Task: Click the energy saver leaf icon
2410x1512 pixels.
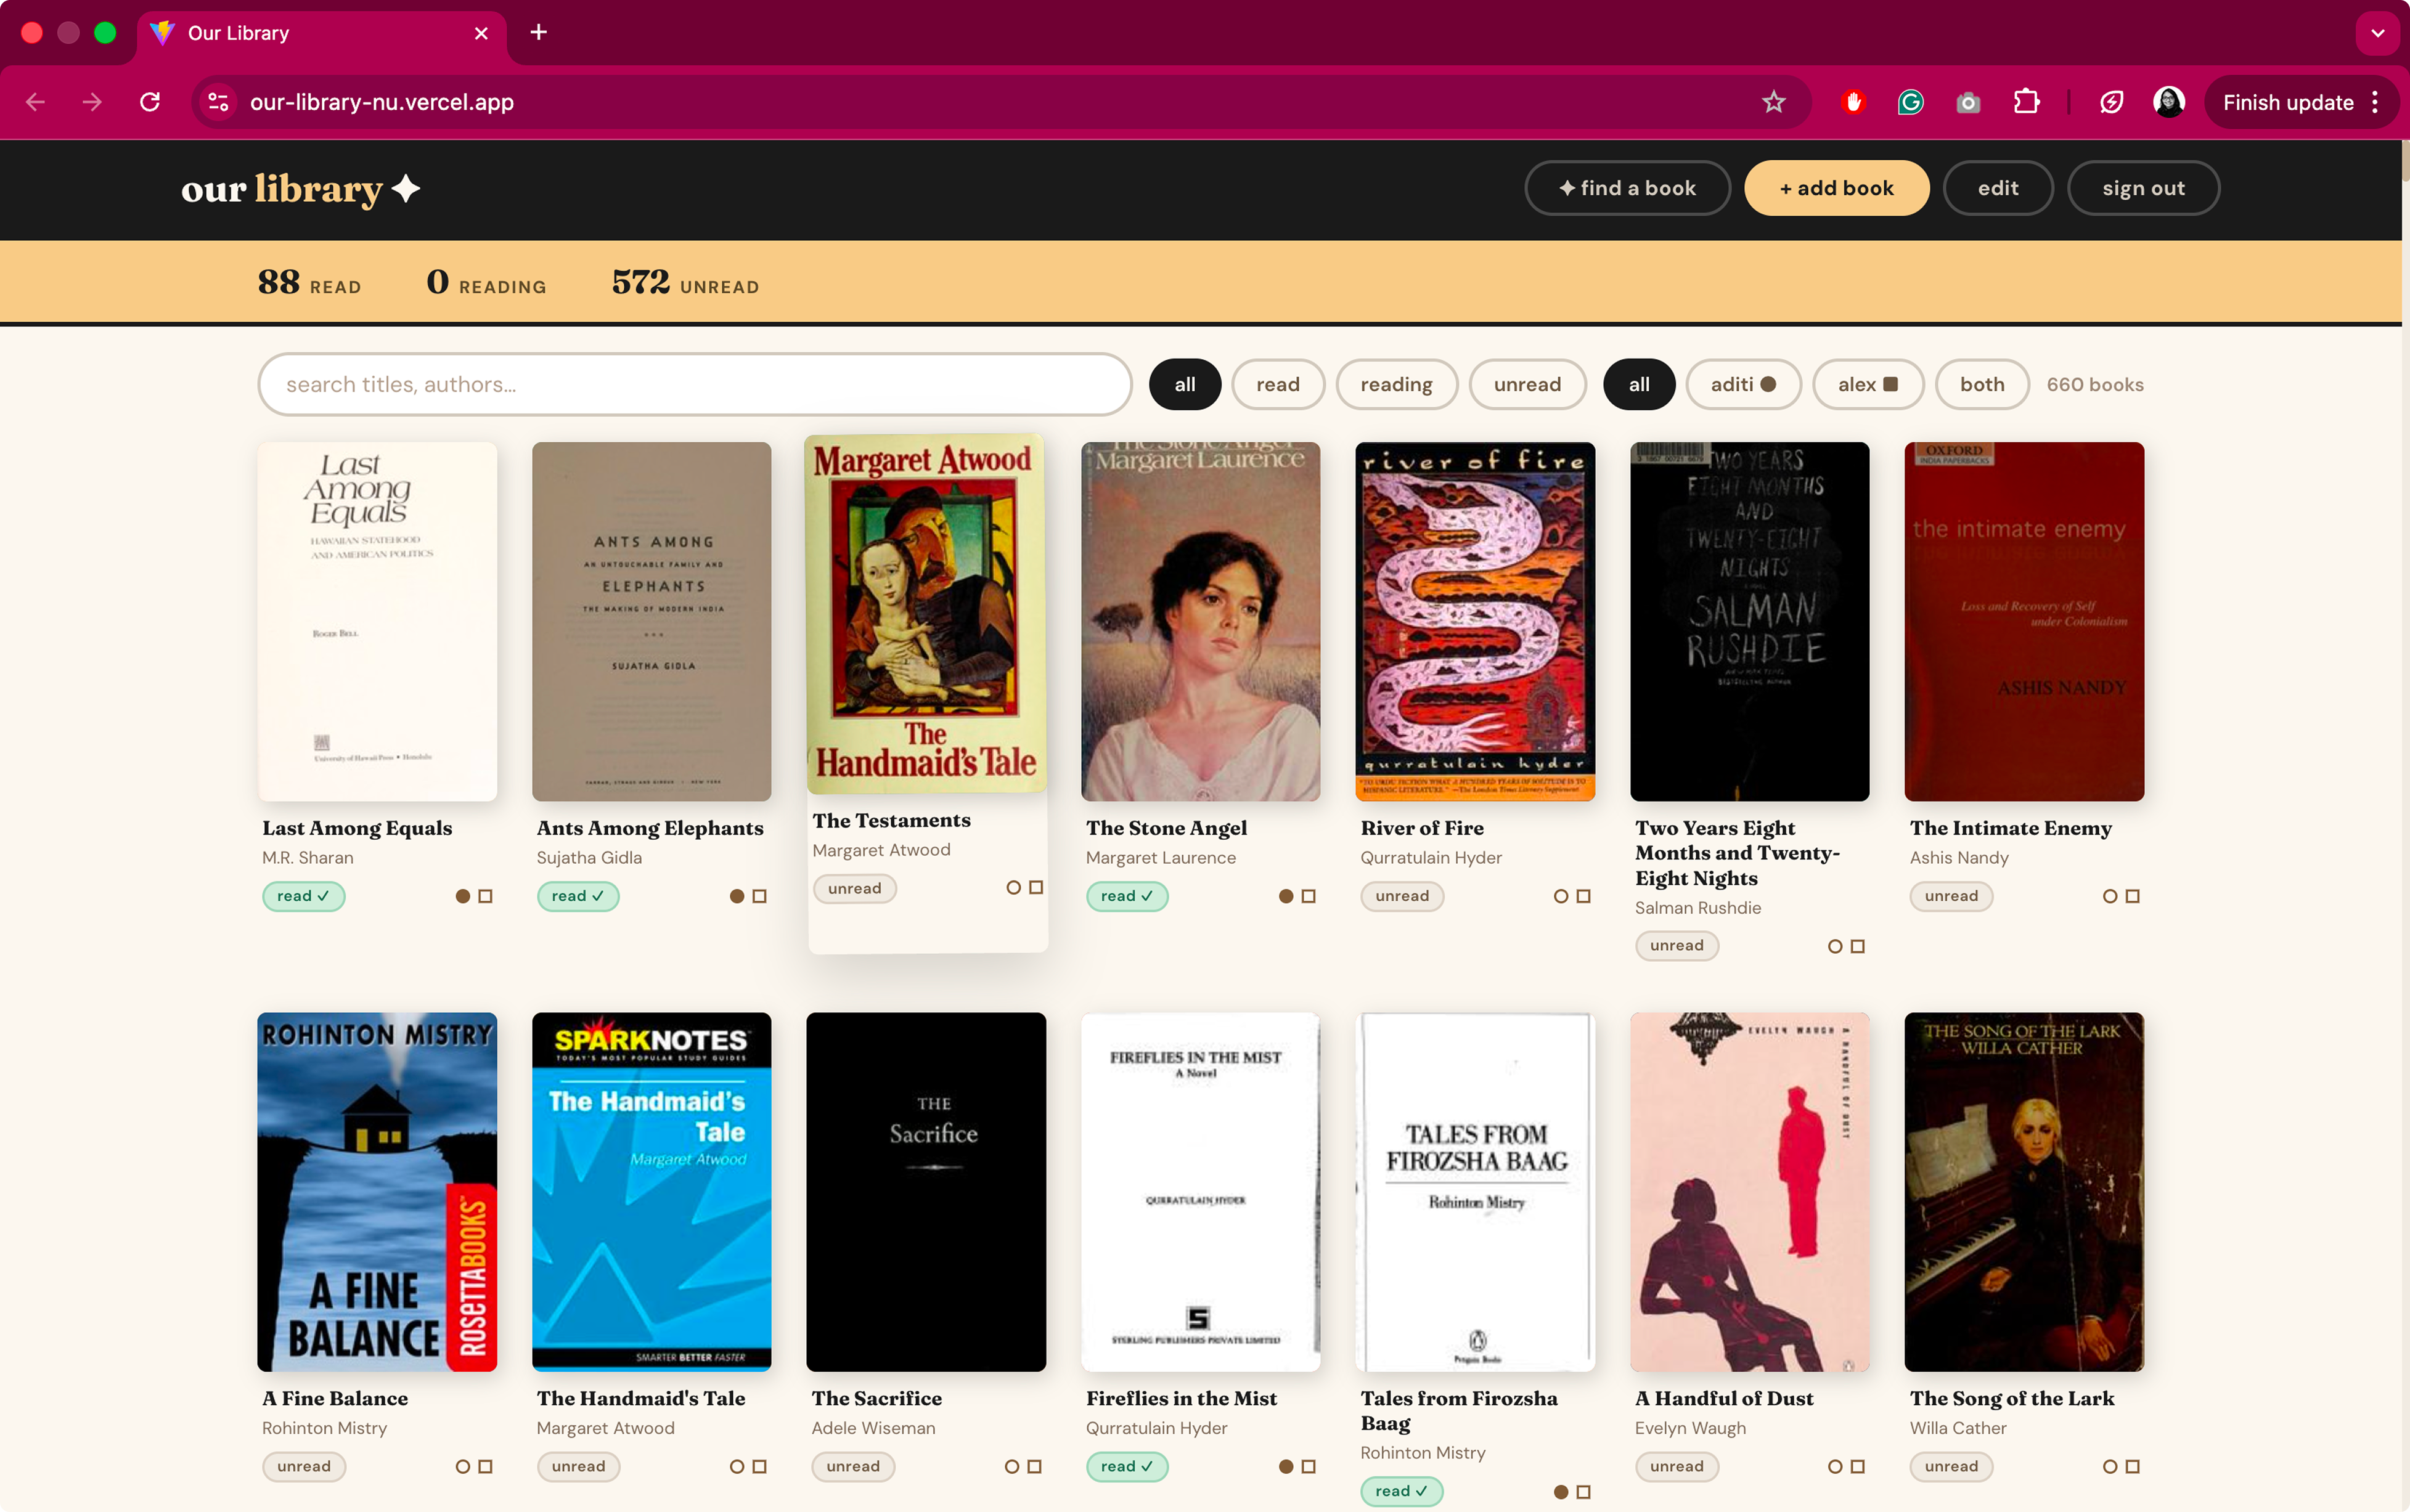Action: click(2111, 101)
